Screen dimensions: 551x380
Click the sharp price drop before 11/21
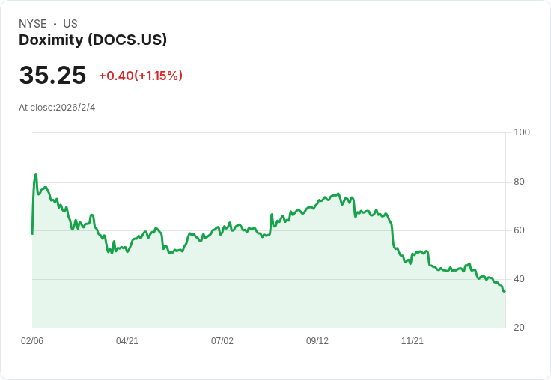[393, 236]
